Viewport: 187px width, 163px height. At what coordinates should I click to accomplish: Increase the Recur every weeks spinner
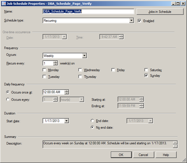(55, 62)
